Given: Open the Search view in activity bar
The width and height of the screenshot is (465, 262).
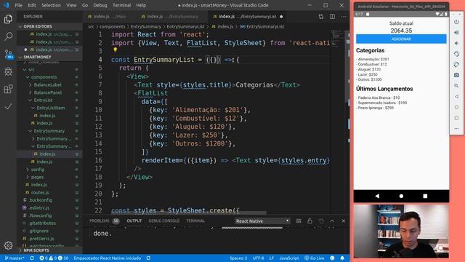Looking at the screenshot, I should point(8,36).
